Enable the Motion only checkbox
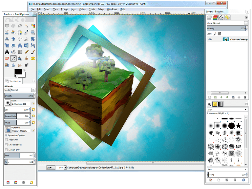Viewport: 252px width, 189px height. (x=6, y=150)
